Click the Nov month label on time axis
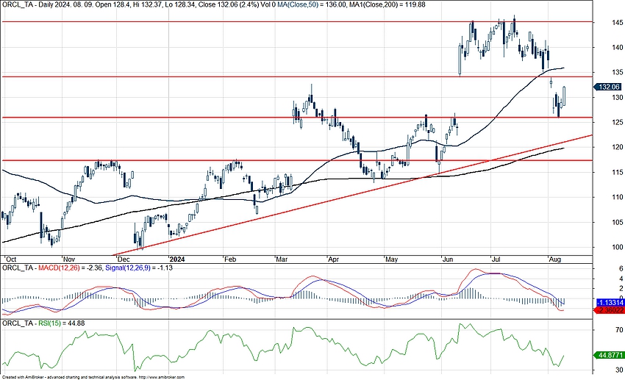The height and width of the screenshot is (380, 625). [x=69, y=259]
